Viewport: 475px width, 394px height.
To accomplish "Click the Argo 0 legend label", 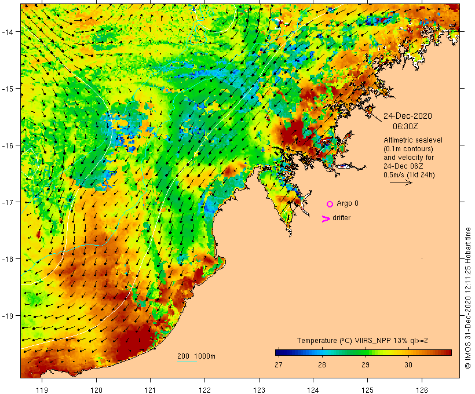I will coord(347,203).
